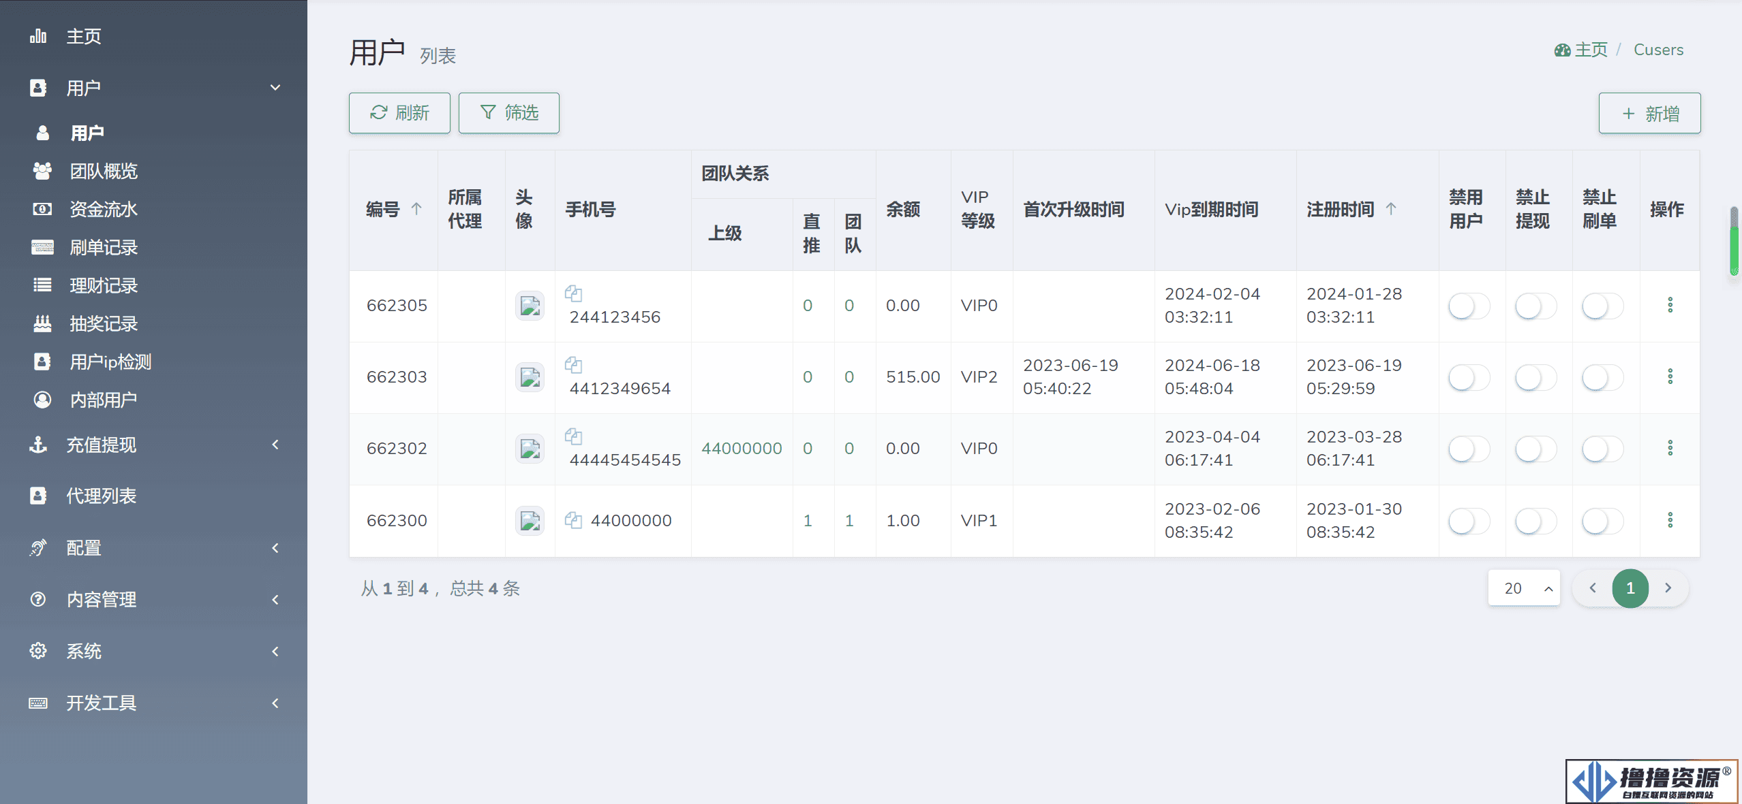Click the 筛选 filter button
The image size is (1742, 804).
(x=509, y=113)
